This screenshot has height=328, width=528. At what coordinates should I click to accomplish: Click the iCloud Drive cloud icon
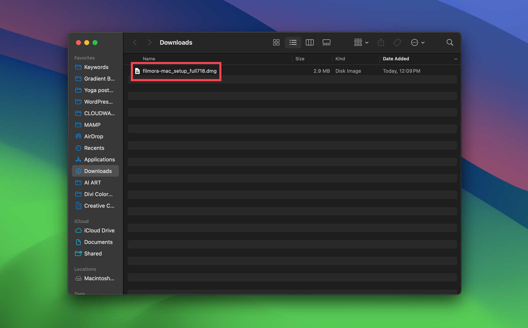click(x=78, y=231)
